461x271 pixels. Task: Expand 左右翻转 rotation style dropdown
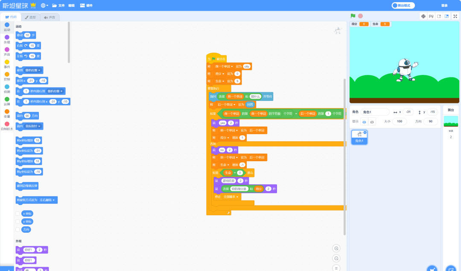(47, 200)
